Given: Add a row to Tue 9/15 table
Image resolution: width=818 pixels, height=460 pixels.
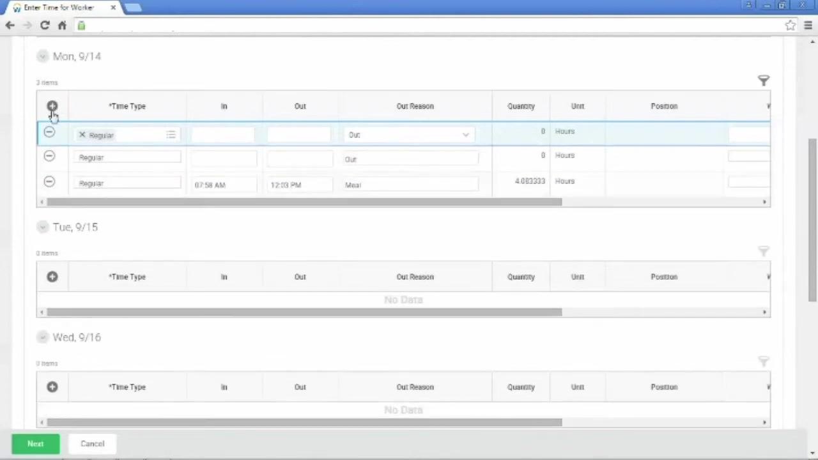Looking at the screenshot, I should pos(52,277).
